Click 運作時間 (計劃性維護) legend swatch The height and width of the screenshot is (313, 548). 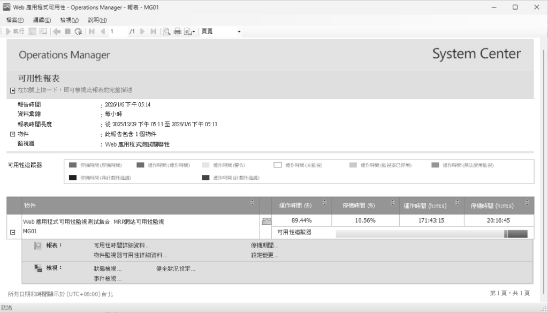(x=206, y=178)
